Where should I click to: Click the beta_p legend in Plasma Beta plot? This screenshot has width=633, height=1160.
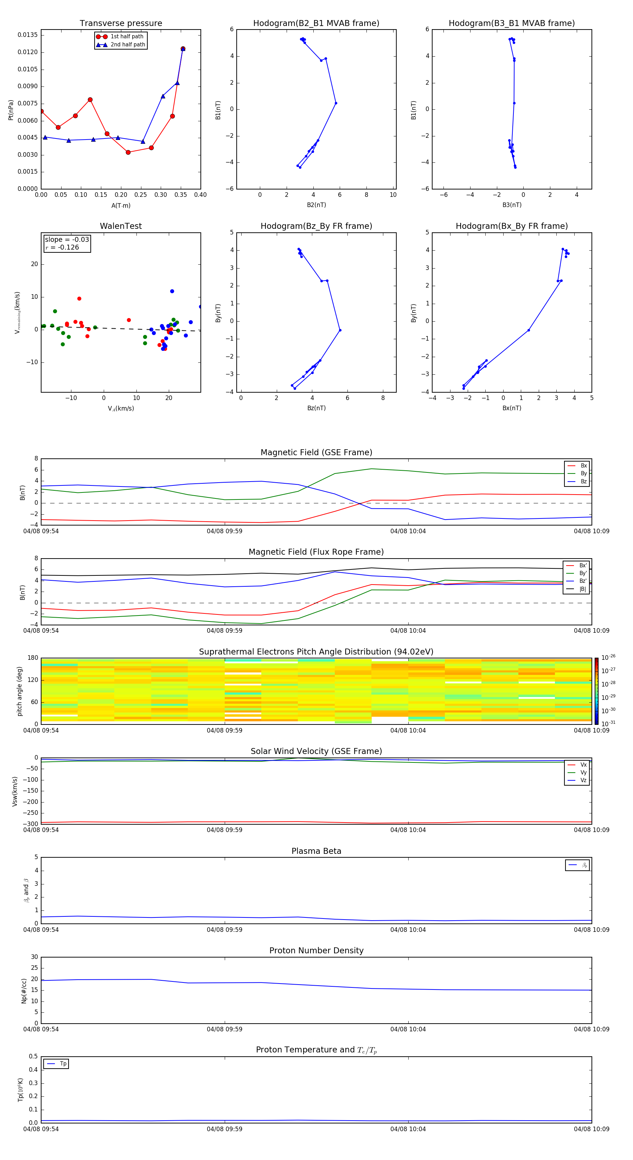tap(577, 865)
